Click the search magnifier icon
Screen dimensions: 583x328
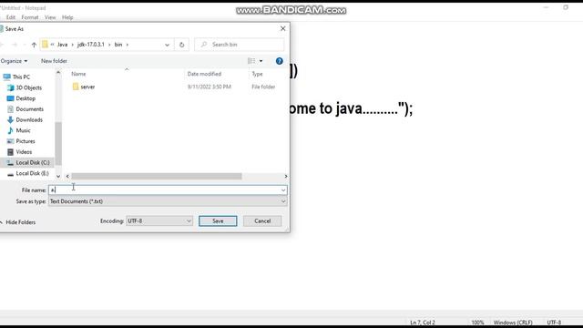click(204, 45)
